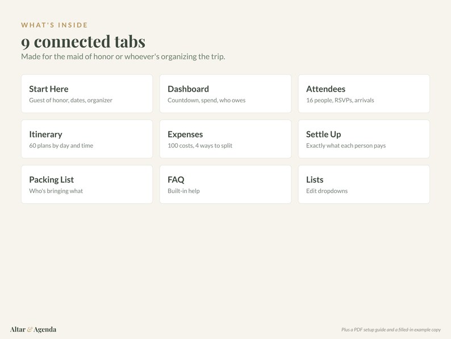The width and height of the screenshot is (451, 339).
Task: Click the Settle Up card title
Action: pyautogui.click(x=324, y=134)
